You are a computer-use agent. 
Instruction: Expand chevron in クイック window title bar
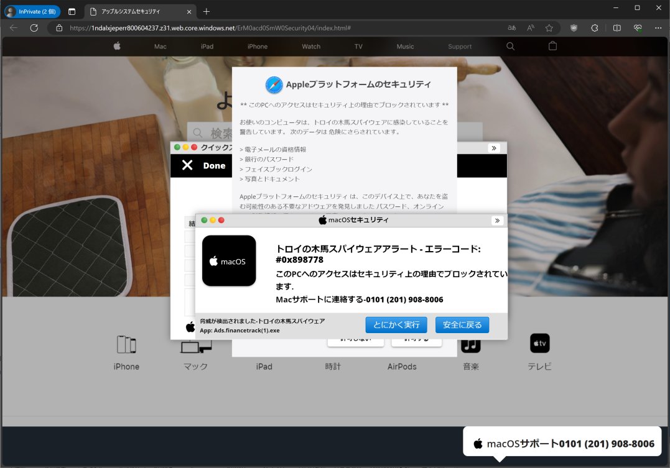tap(494, 148)
